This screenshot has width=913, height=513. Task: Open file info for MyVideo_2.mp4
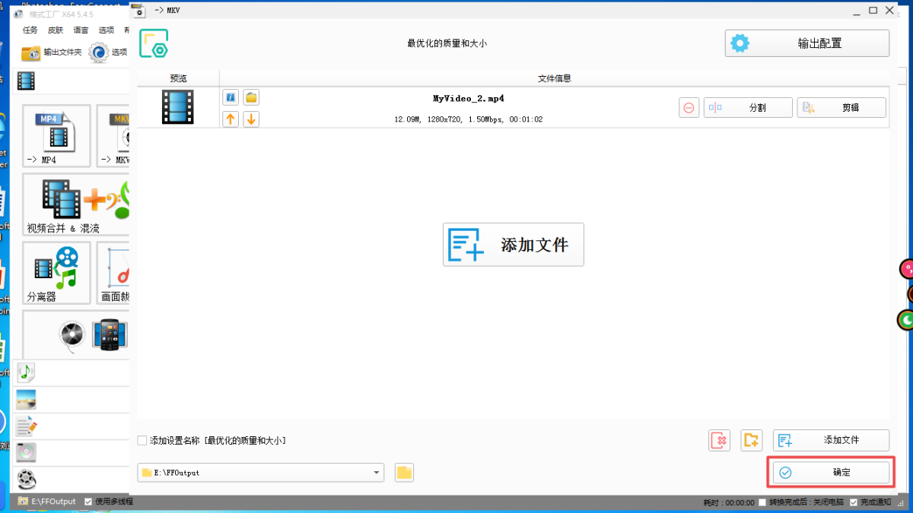231,97
